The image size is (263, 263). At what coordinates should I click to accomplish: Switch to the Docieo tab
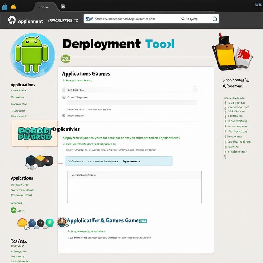click(x=43, y=7)
